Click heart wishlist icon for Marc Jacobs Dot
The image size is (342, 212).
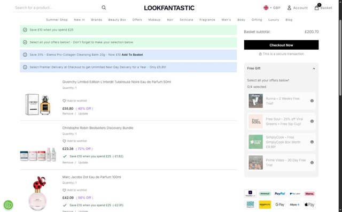(x=64, y=190)
